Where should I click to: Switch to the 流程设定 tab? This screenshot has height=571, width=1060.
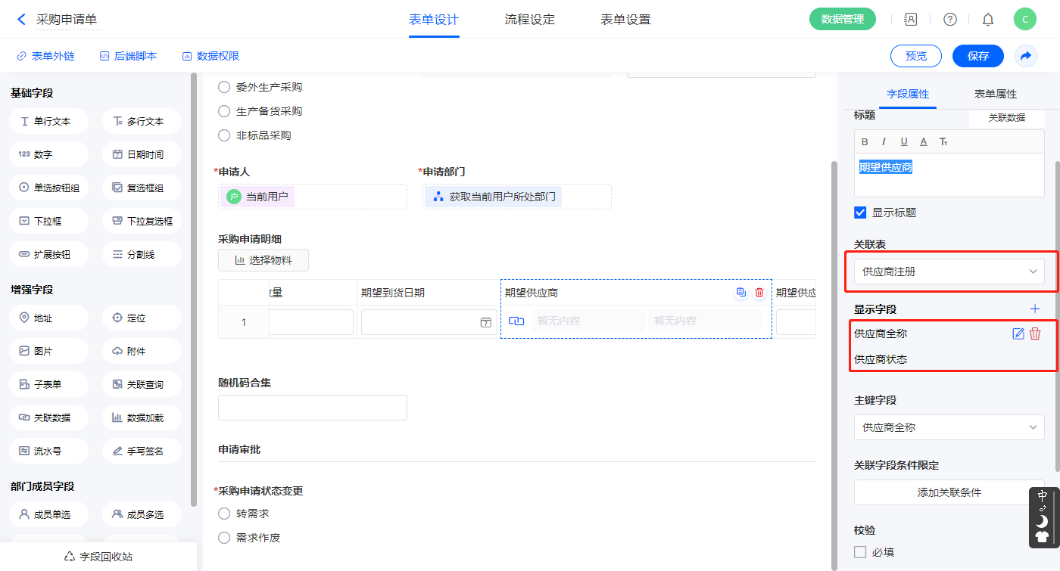coord(529,20)
